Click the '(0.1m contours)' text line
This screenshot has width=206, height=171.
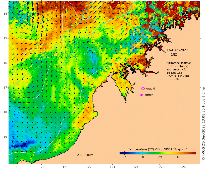tap(177, 66)
